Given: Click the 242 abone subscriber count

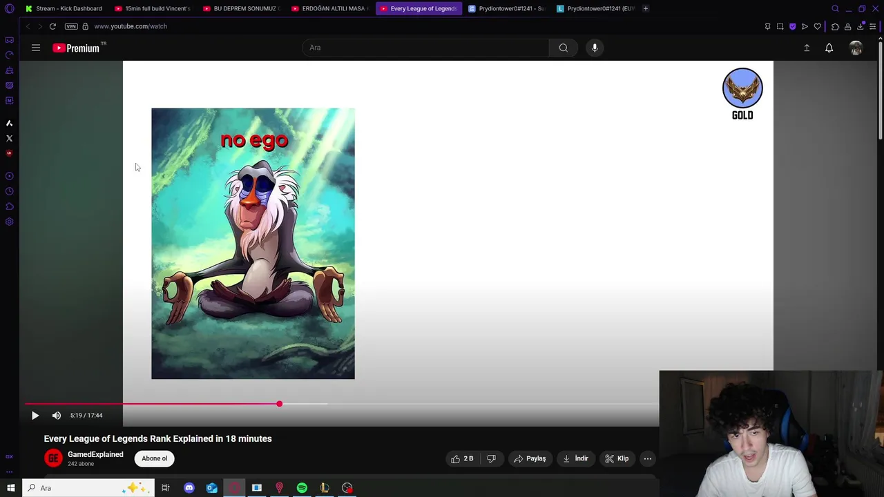Looking at the screenshot, I should tap(81, 464).
